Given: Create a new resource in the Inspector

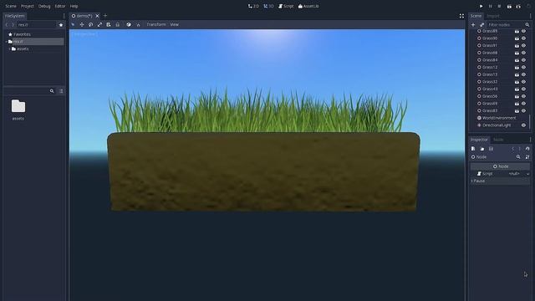Looking at the screenshot, I should (473, 149).
